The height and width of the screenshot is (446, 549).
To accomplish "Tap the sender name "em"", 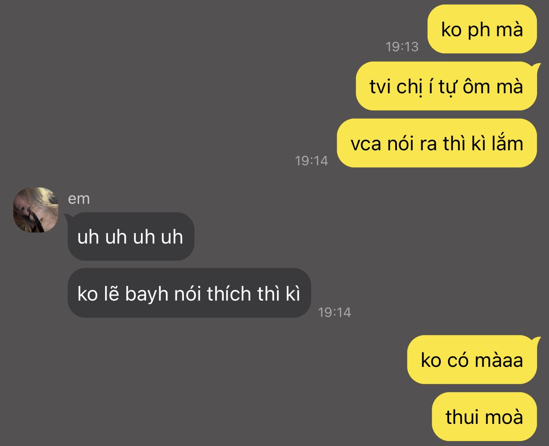I will (79, 199).
